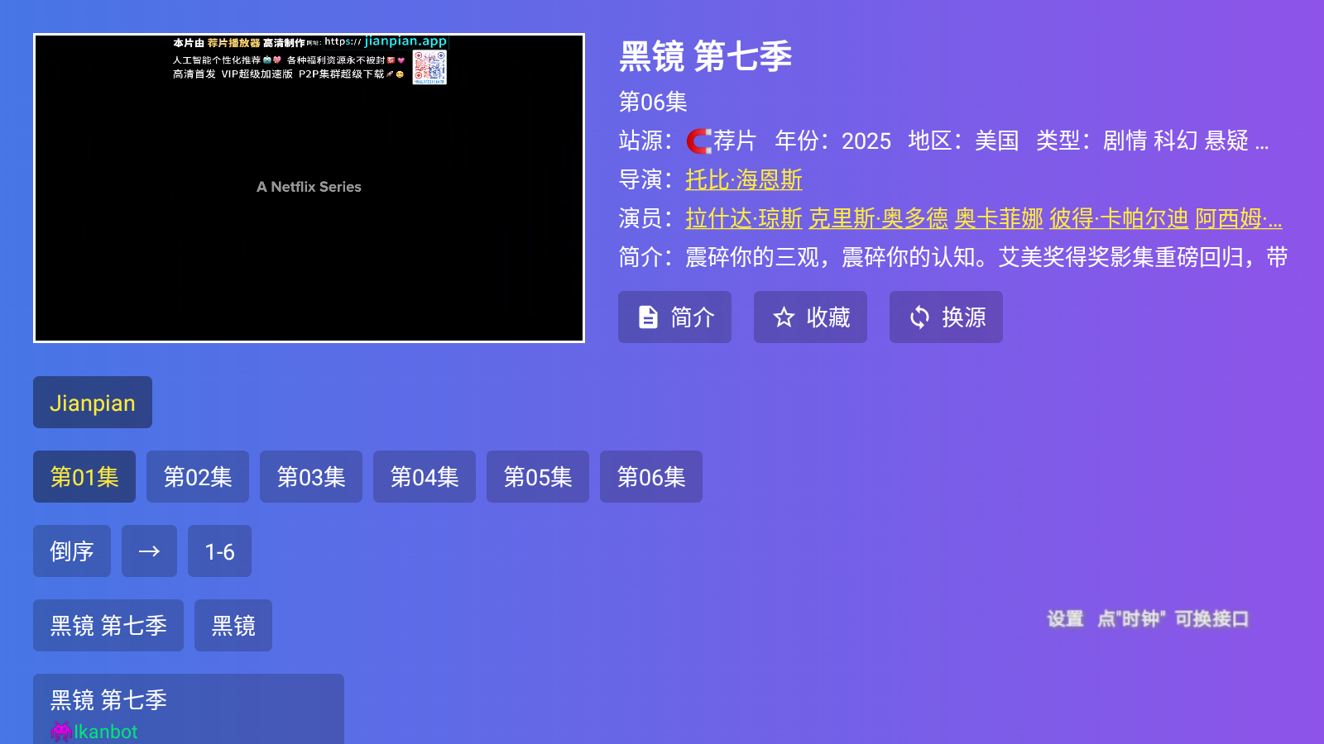The height and width of the screenshot is (744, 1324).
Task: Play episode 第03集
Action: tap(311, 477)
